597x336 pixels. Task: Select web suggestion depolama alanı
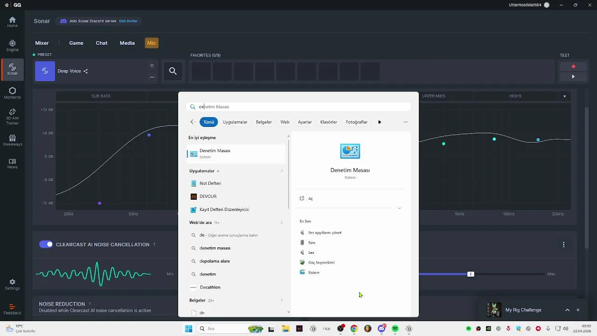(236, 261)
